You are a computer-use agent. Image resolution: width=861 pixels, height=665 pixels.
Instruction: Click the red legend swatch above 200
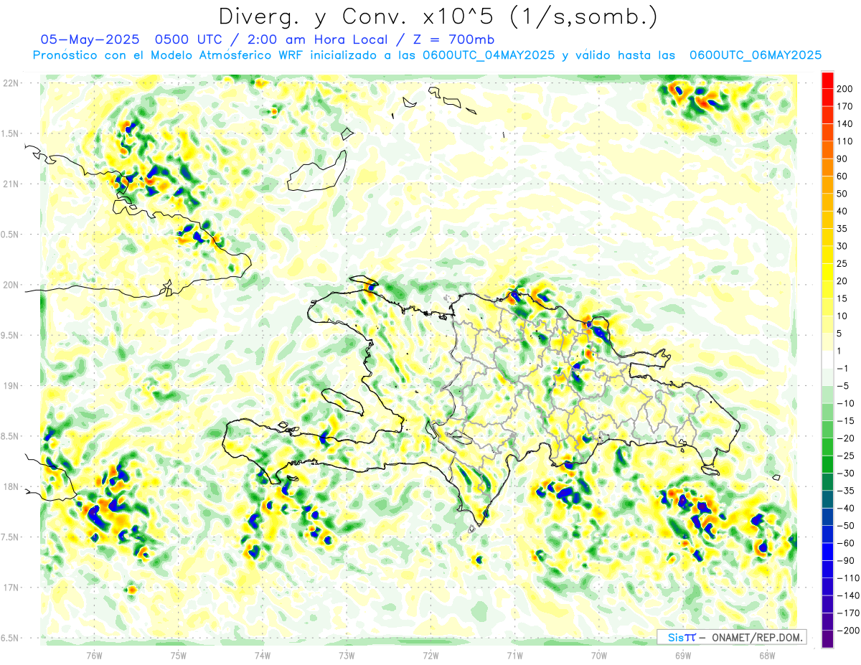[x=827, y=80]
